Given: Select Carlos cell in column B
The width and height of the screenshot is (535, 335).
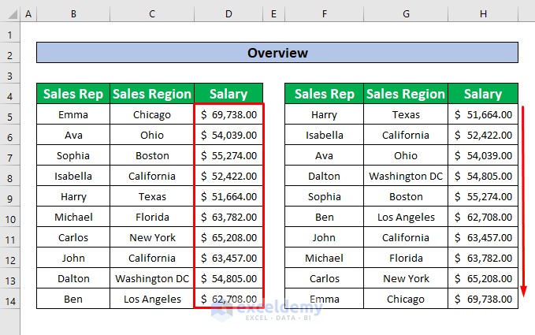Looking at the screenshot, I should (73, 237).
